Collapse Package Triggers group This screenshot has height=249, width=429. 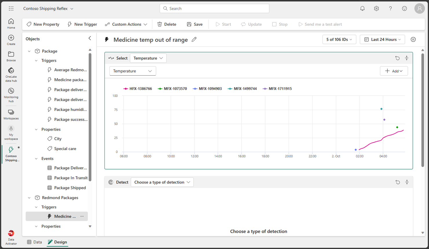[36, 61]
